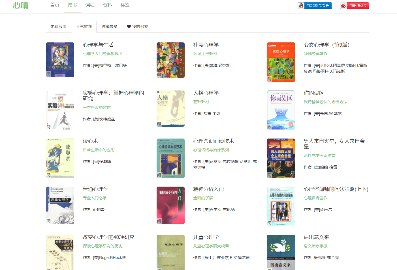Open the 标签 navigation item
The width and height of the screenshot is (397, 270).
(x=125, y=5)
